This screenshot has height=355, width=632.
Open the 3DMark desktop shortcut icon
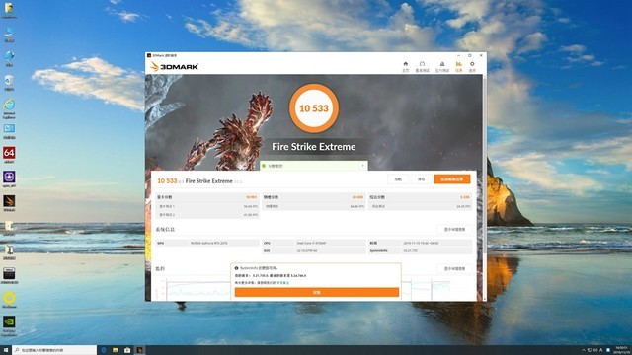(9, 203)
